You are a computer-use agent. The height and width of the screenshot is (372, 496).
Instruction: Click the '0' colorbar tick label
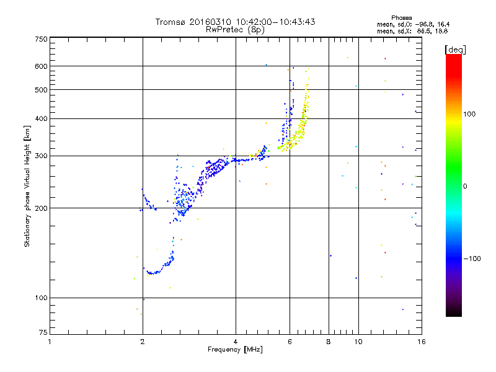tap(465, 187)
